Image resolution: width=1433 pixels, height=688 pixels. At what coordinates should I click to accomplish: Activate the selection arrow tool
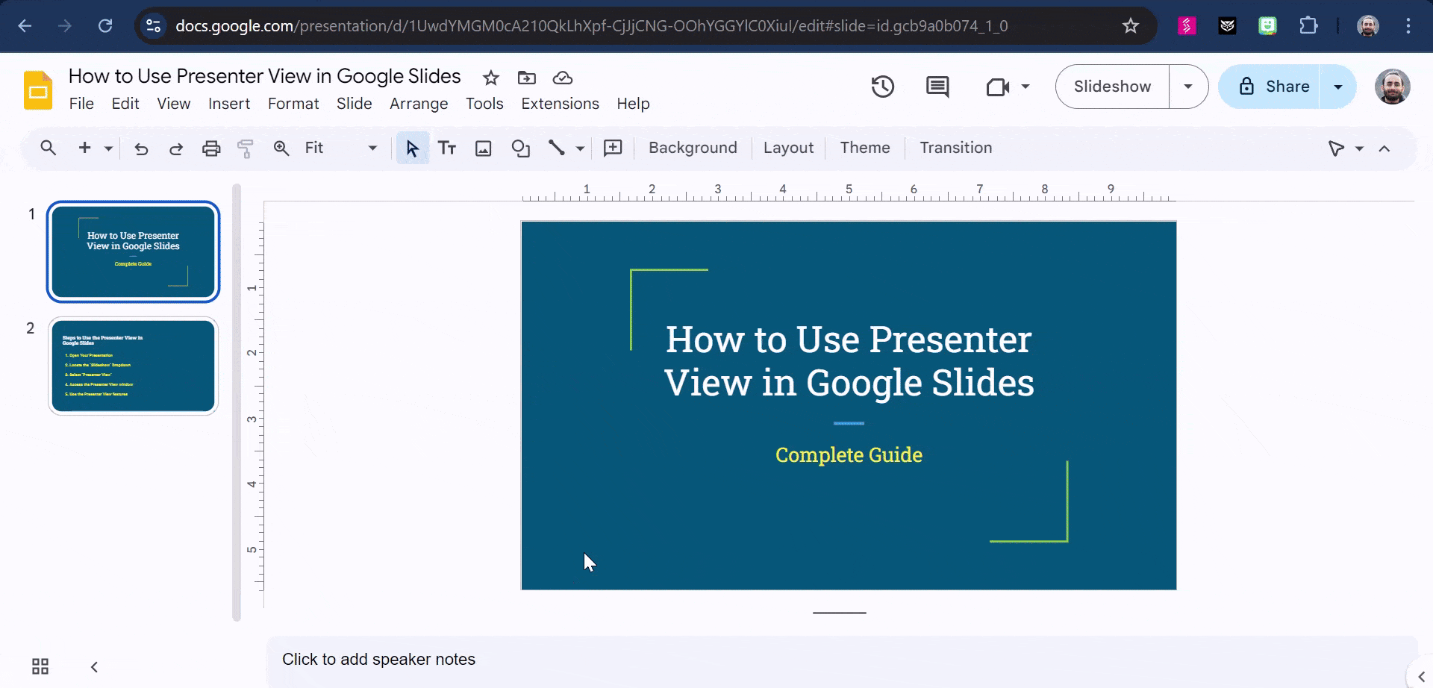tap(411, 148)
